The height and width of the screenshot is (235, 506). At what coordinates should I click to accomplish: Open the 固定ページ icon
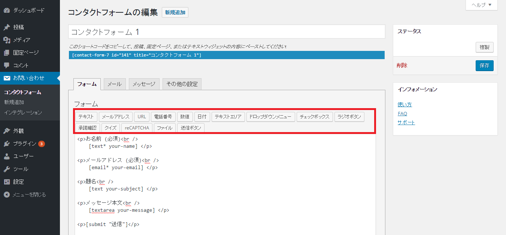pos(6,52)
